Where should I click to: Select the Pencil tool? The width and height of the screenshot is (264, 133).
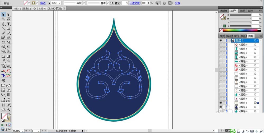tap(8, 33)
